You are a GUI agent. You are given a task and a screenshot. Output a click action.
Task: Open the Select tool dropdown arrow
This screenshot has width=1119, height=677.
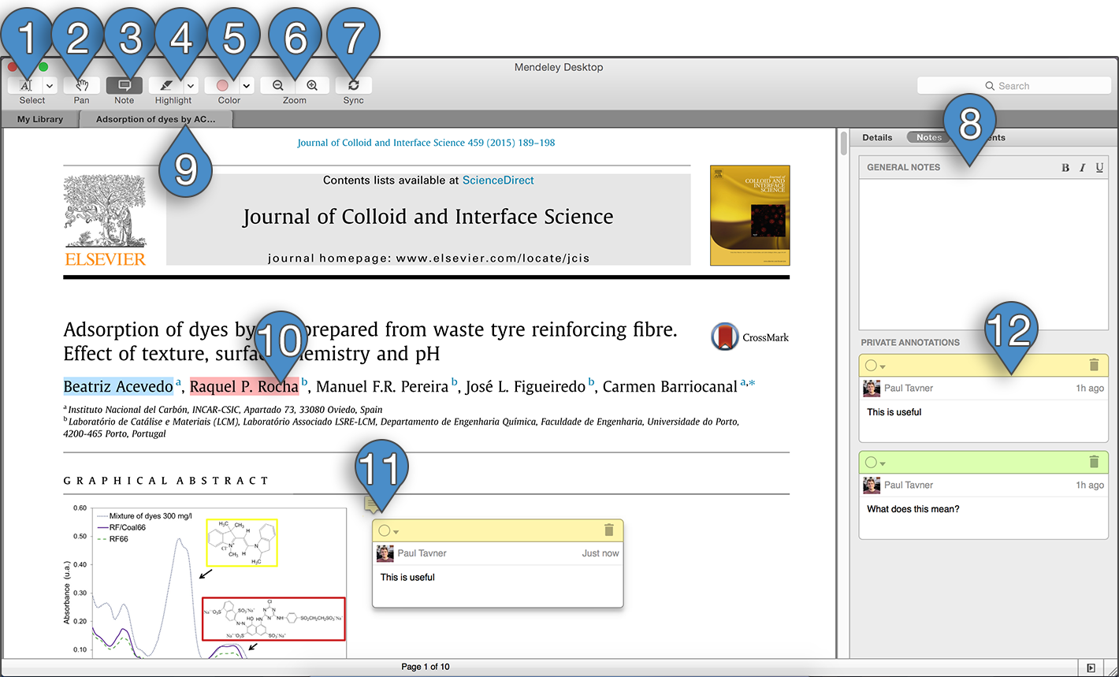click(x=50, y=86)
